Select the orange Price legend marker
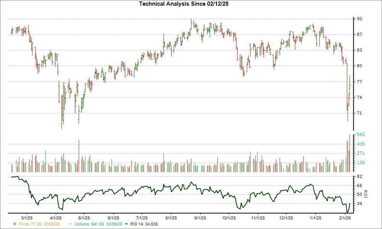382x229 pixels. [x=15, y=224]
